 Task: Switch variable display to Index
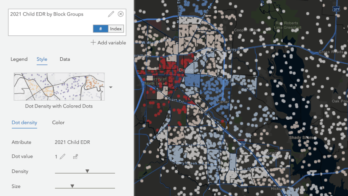click(x=115, y=29)
